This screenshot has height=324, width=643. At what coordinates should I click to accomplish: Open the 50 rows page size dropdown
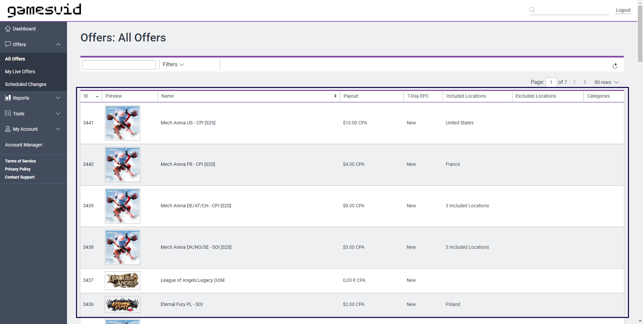click(606, 82)
